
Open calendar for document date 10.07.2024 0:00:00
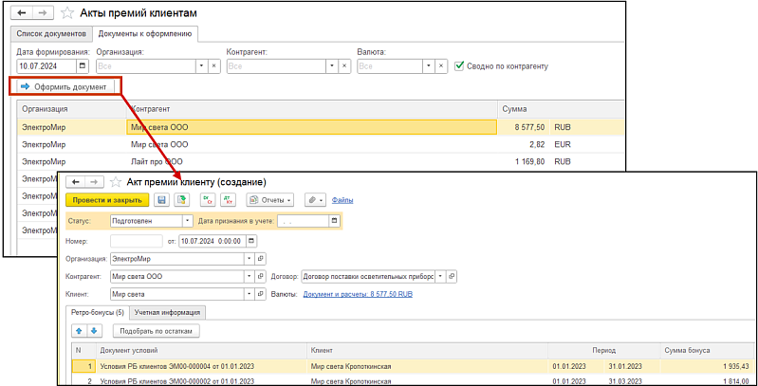[x=252, y=241]
